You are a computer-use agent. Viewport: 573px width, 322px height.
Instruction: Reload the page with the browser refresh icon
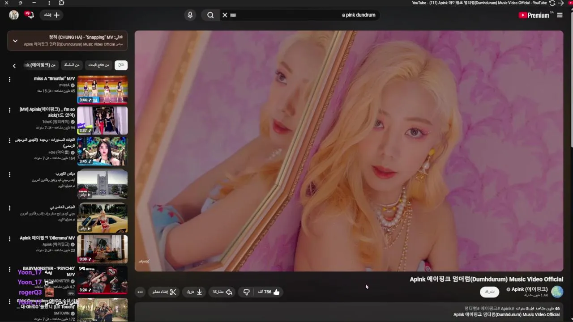[x=552, y=3]
